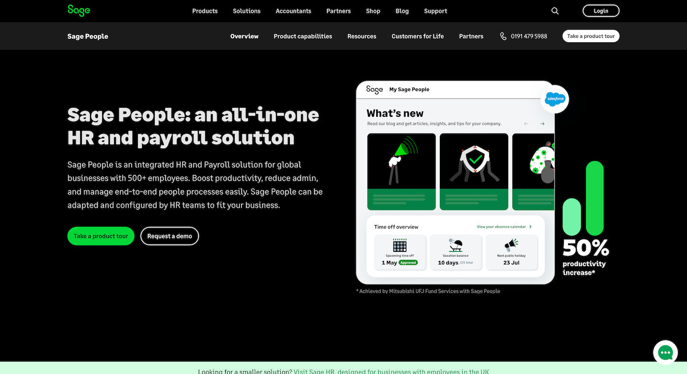Open the Products menu
The height and width of the screenshot is (374, 687).
205,11
